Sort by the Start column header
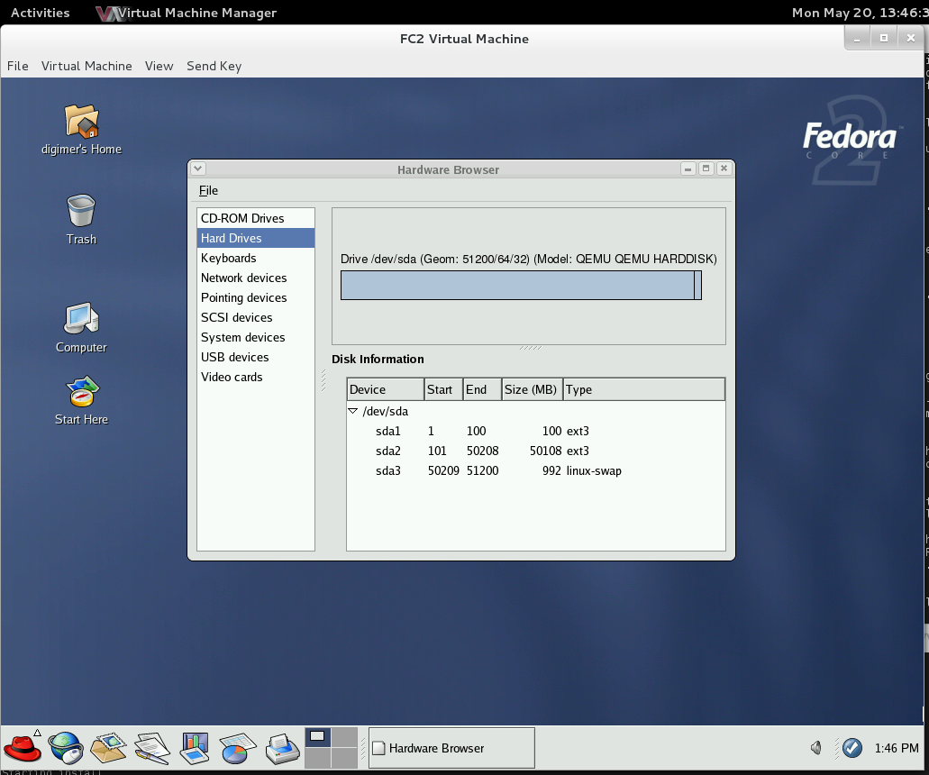 [443, 389]
